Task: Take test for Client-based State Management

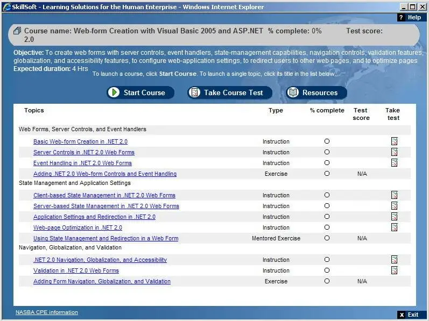Action: (394, 195)
